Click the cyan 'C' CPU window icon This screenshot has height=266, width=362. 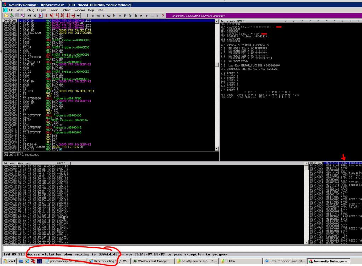point(5,10)
